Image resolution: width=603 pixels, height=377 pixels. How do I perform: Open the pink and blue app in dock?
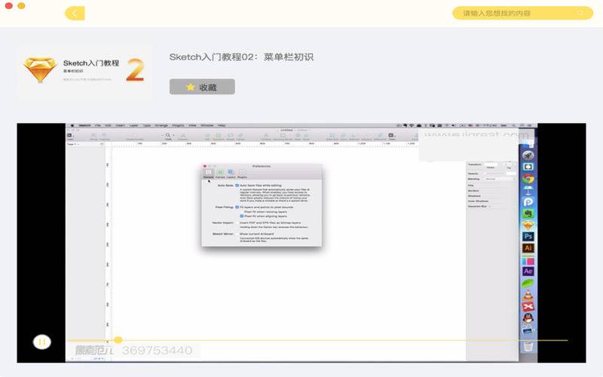point(528,261)
